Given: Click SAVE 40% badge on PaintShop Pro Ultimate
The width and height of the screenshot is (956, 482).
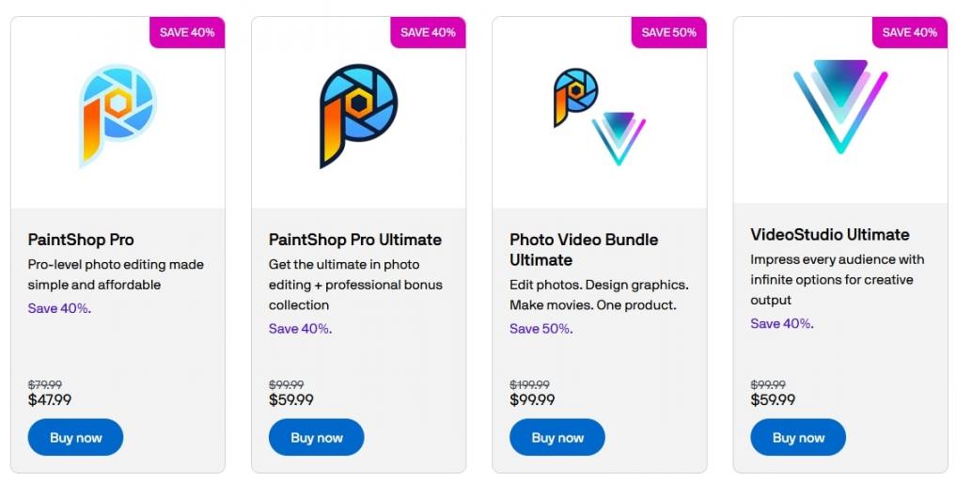Looking at the screenshot, I should click(428, 32).
